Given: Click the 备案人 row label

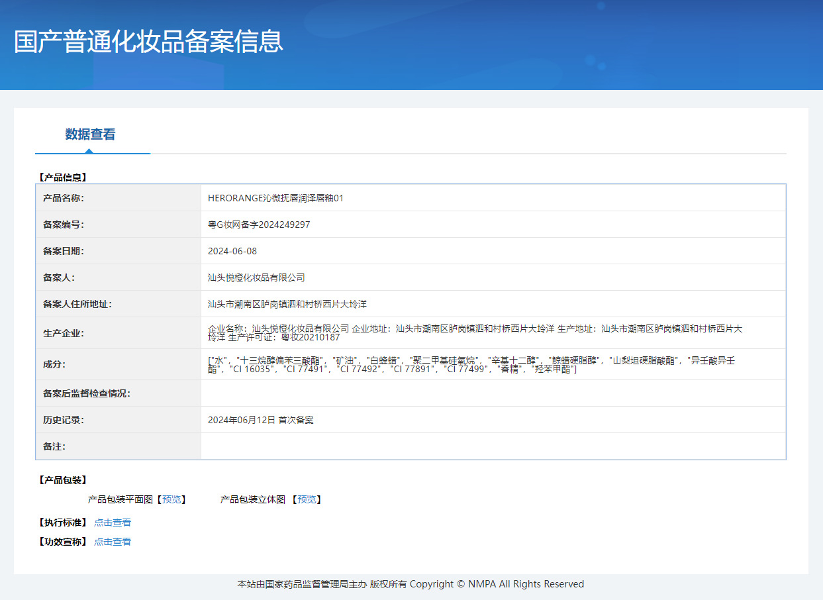Looking at the screenshot, I should pos(59,277).
